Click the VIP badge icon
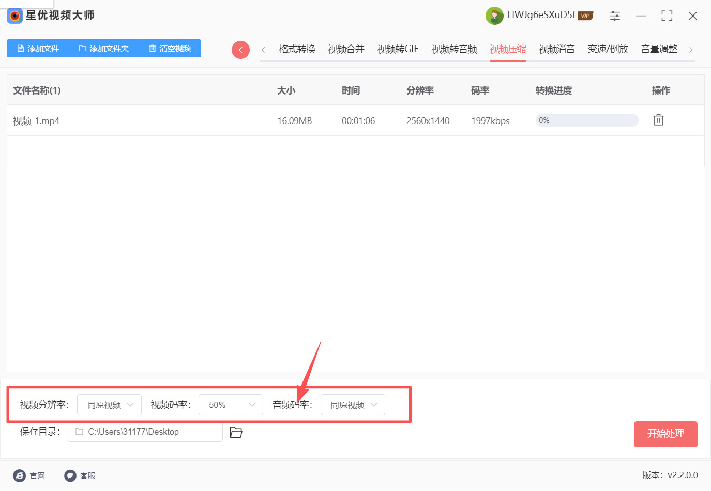Screen dimensions: 711x491 (x=585, y=16)
